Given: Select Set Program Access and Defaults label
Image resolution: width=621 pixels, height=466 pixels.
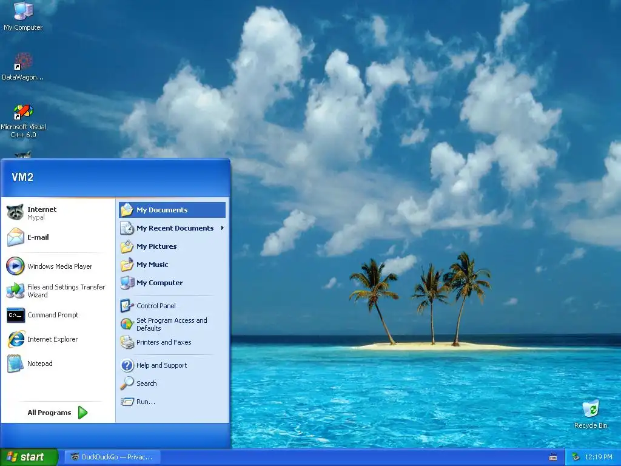Looking at the screenshot, I should (172, 324).
